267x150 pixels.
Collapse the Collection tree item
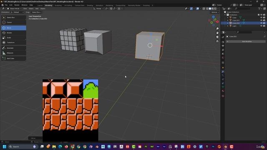click(225, 15)
